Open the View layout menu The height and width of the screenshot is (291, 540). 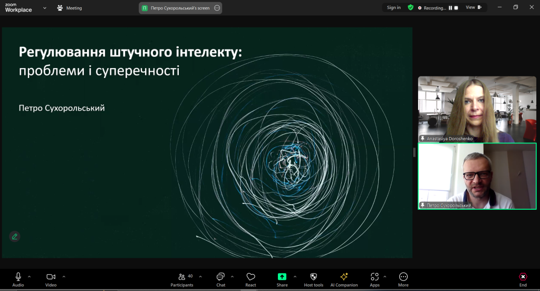(x=474, y=7)
